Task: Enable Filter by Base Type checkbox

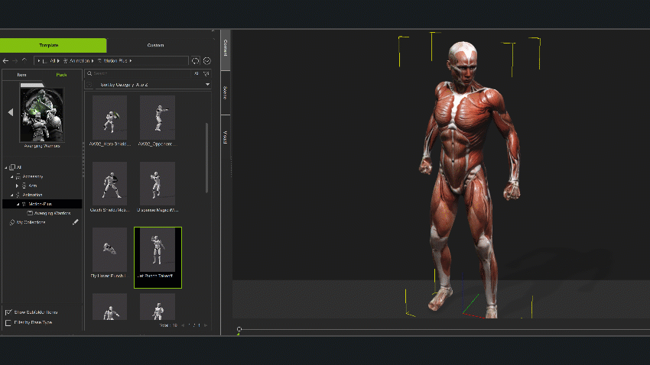Action: click(x=8, y=322)
